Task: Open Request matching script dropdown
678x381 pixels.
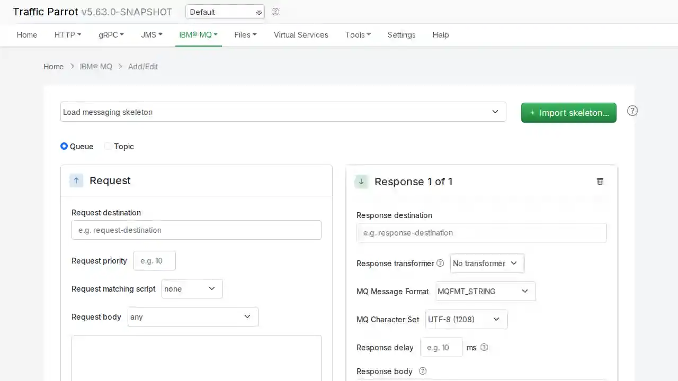Action: [192, 288]
